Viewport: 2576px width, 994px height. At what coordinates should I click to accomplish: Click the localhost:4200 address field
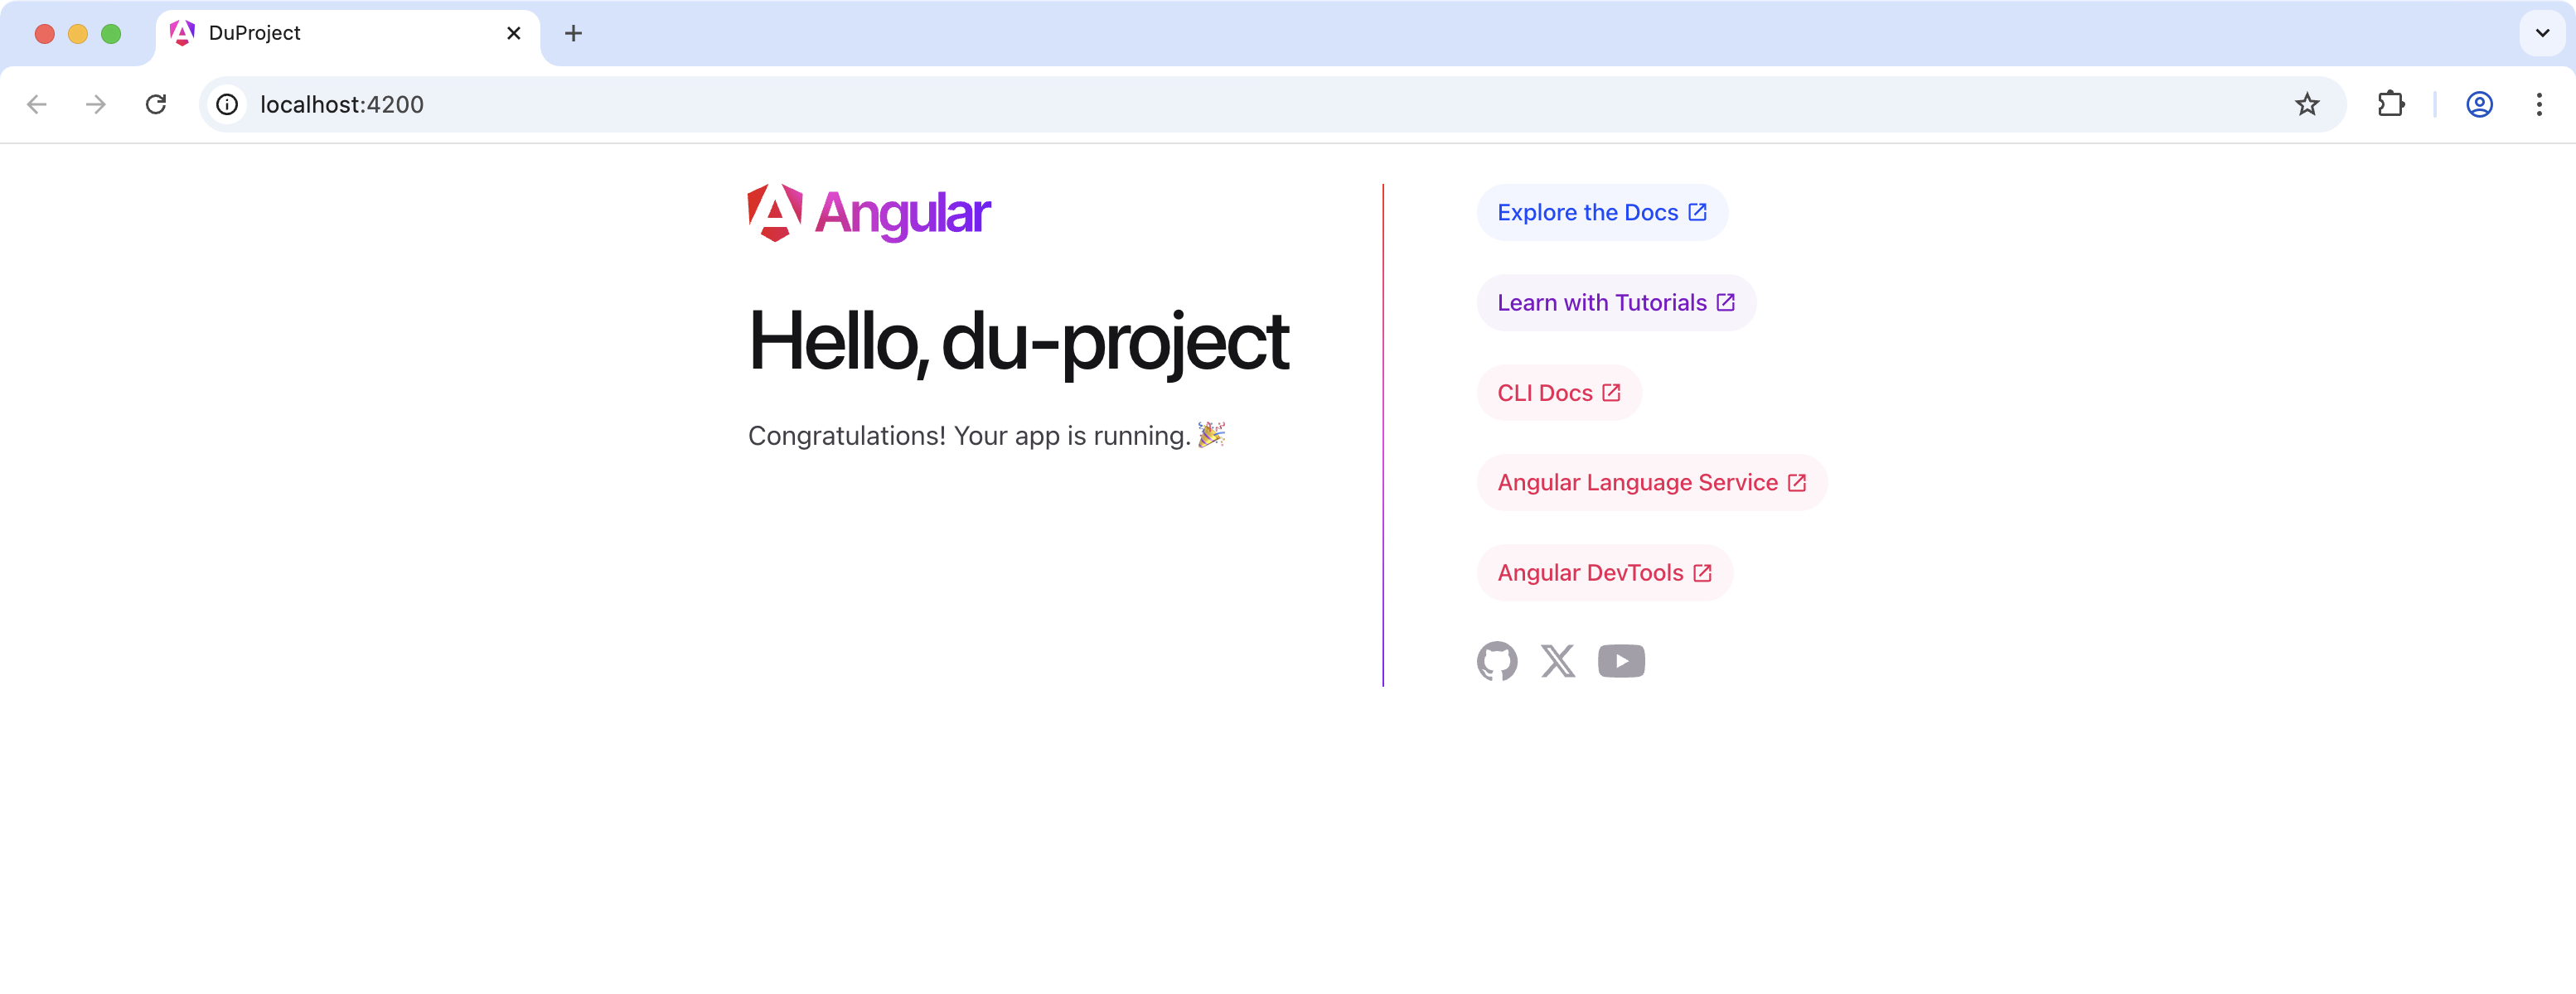coord(1200,104)
